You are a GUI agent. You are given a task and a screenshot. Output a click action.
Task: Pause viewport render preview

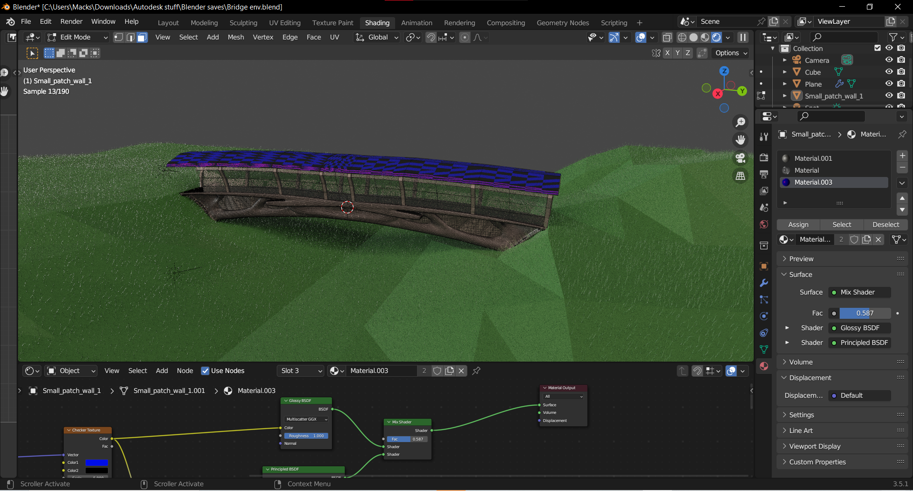[x=743, y=37]
